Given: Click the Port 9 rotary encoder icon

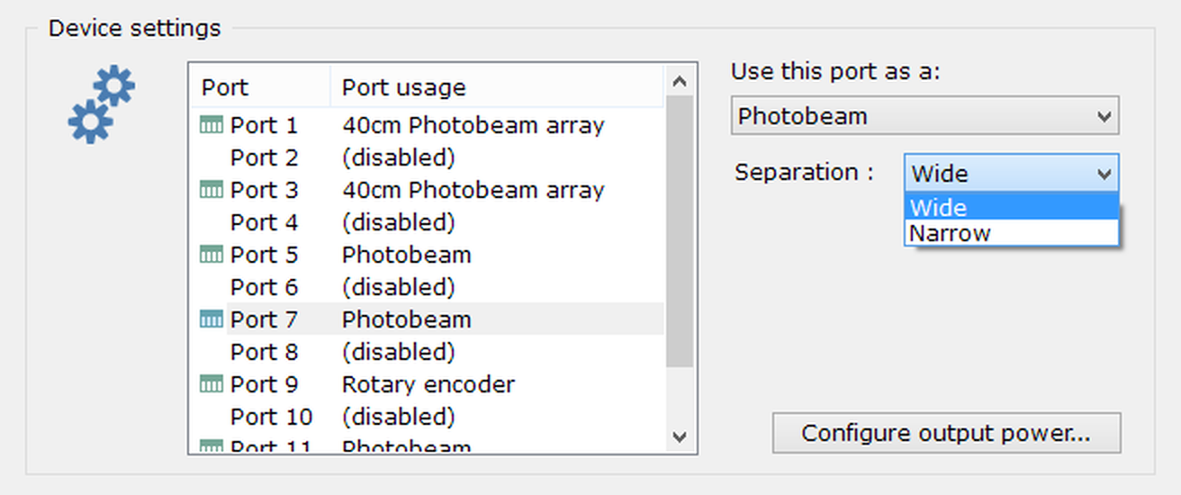Looking at the screenshot, I should coord(211,384).
